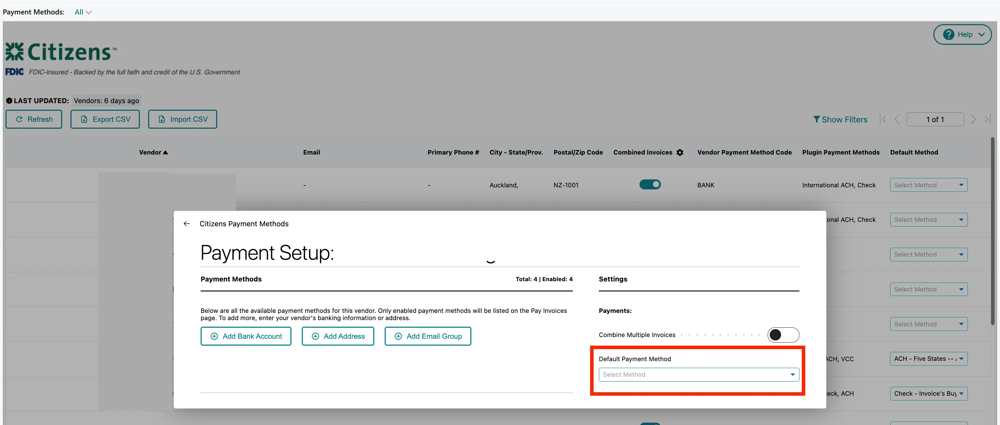Click the Postal/Zip Code column header

(578, 152)
